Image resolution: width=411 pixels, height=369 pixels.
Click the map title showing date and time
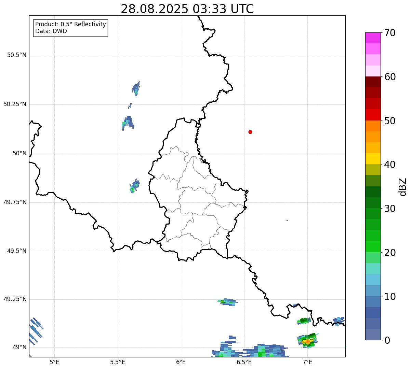tap(187, 9)
